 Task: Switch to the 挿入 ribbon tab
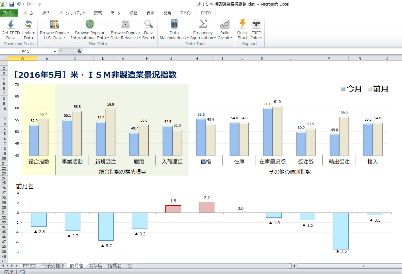[46, 13]
